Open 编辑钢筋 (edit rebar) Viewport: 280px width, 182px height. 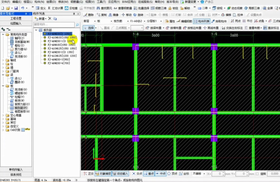click(x=184, y=21)
